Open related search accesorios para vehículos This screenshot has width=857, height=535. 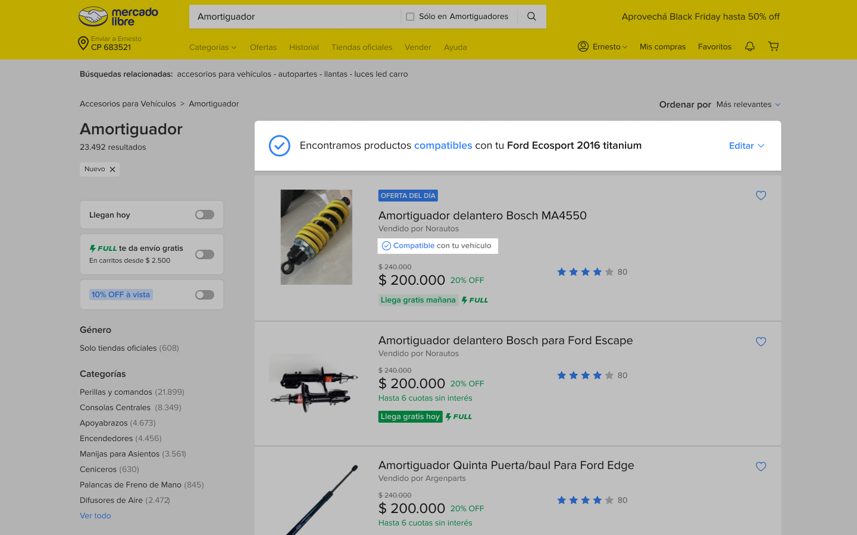[224, 74]
